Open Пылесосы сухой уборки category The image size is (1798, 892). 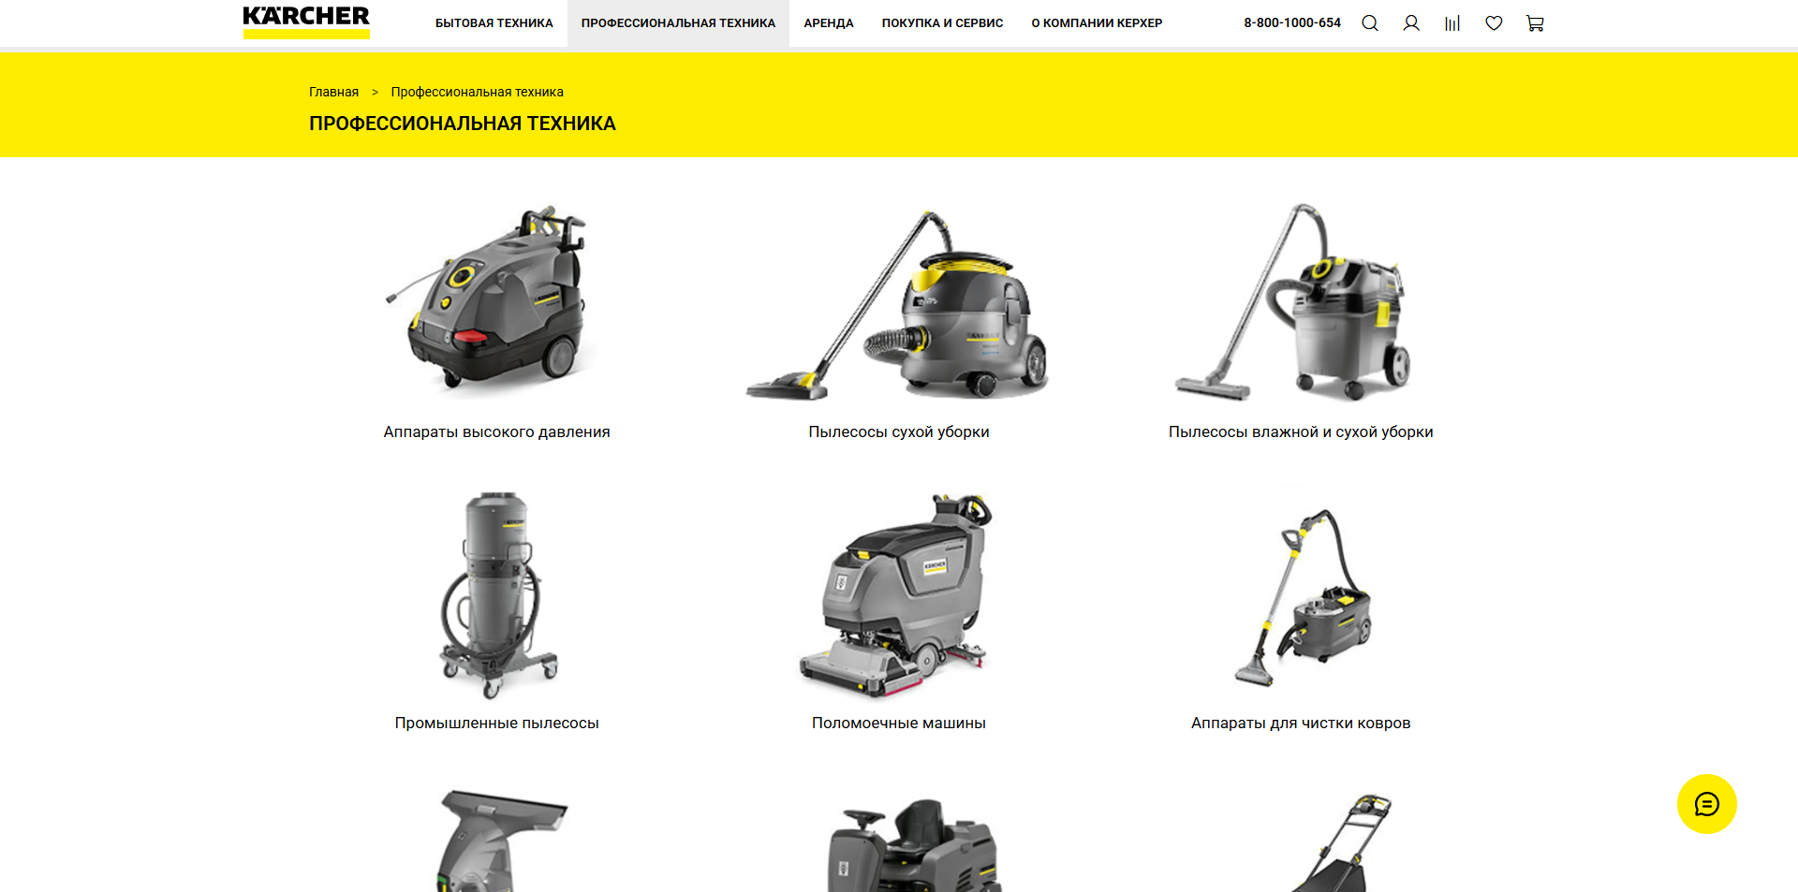(x=899, y=431)
